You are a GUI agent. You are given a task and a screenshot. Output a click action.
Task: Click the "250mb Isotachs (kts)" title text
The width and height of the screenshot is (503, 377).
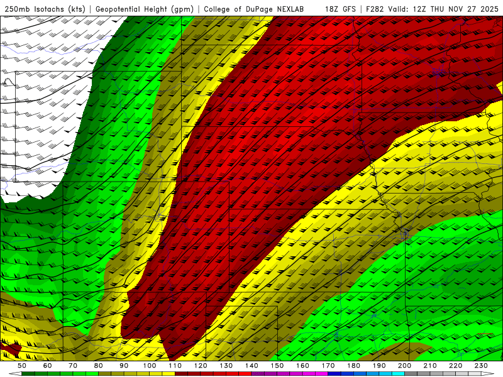click(45, 9)
